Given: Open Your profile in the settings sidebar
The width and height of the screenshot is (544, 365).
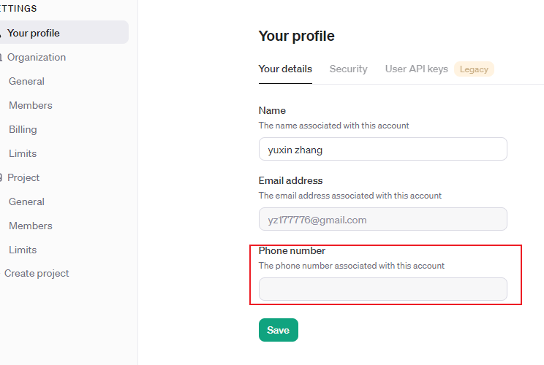Looking at the screenshot, I should coord(34,33).
